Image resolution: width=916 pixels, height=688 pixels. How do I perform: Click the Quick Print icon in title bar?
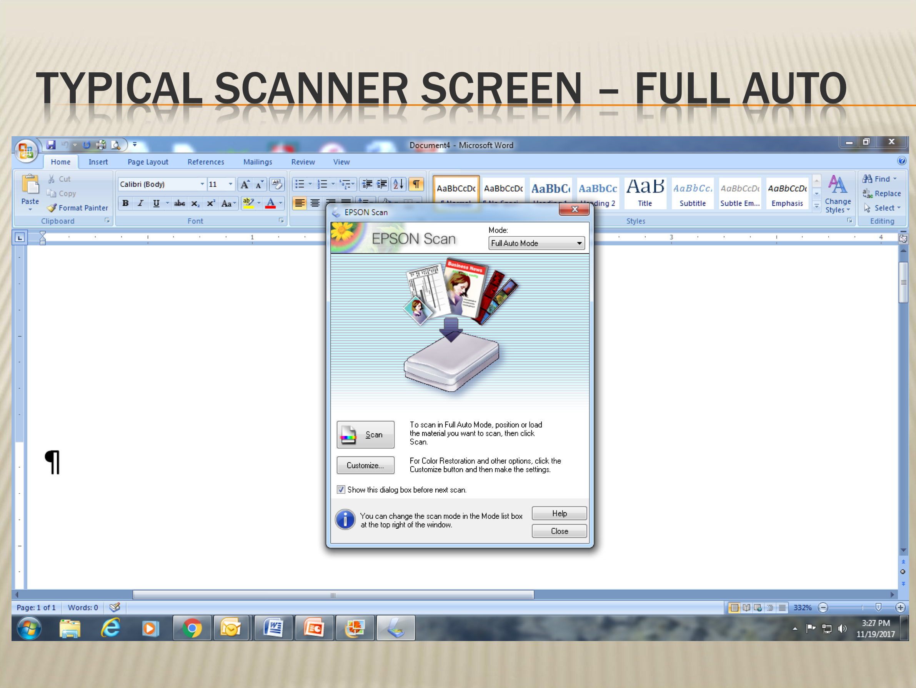click(x=101, y=145)
